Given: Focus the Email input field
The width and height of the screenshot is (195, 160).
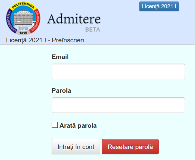Looking at the screenshot, I should pyautogui.click(x=118, y=71).
